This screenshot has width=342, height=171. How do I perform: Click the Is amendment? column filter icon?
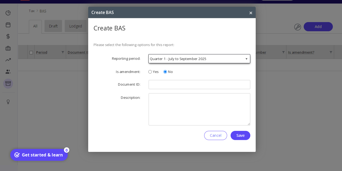tap(331, 52)
